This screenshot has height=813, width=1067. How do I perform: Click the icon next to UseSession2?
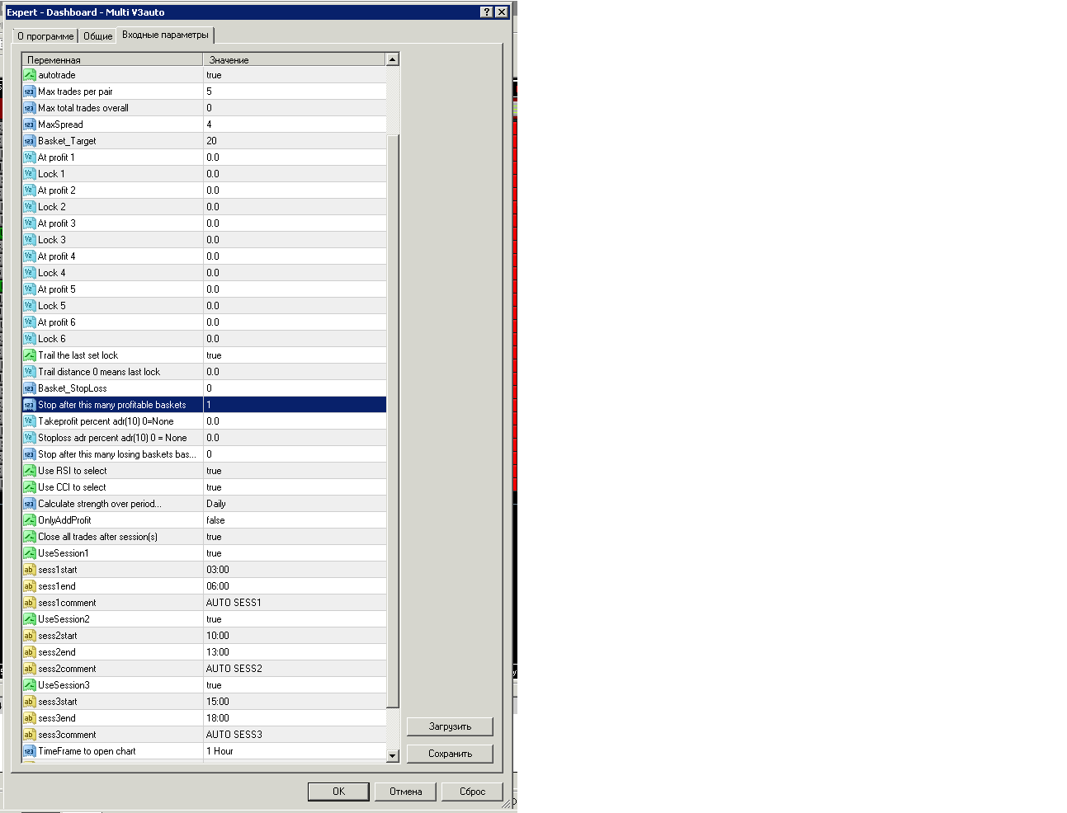(x=29, y=619)
